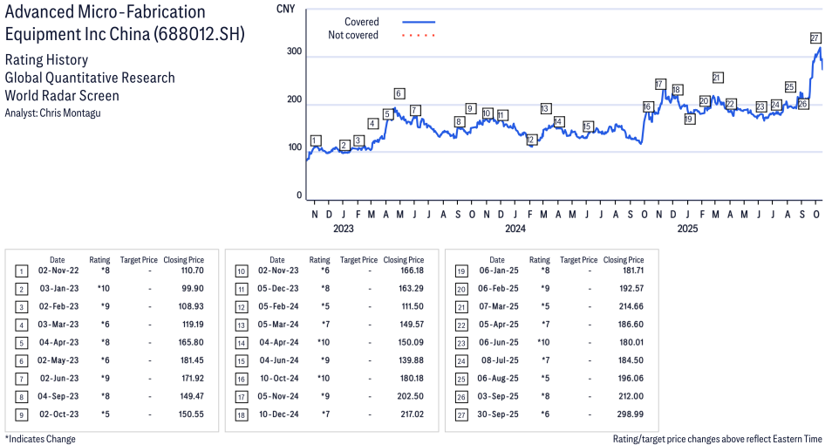Click the Rating History heading
This screenshot has height=445, width=832.
click(x=46, y=60)
